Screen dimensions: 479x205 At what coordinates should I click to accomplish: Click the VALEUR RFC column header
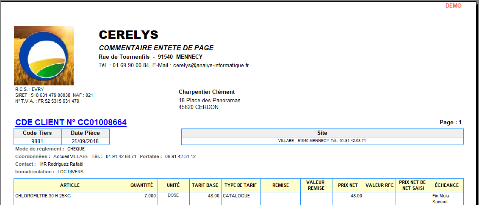379,185
